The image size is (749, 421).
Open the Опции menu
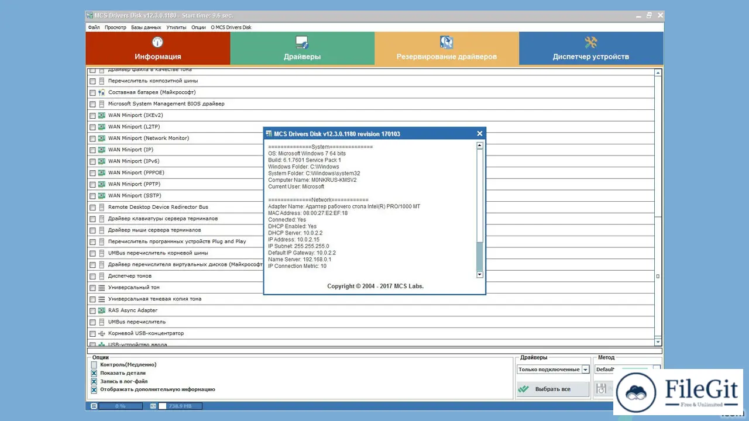[x=198, y=27]
